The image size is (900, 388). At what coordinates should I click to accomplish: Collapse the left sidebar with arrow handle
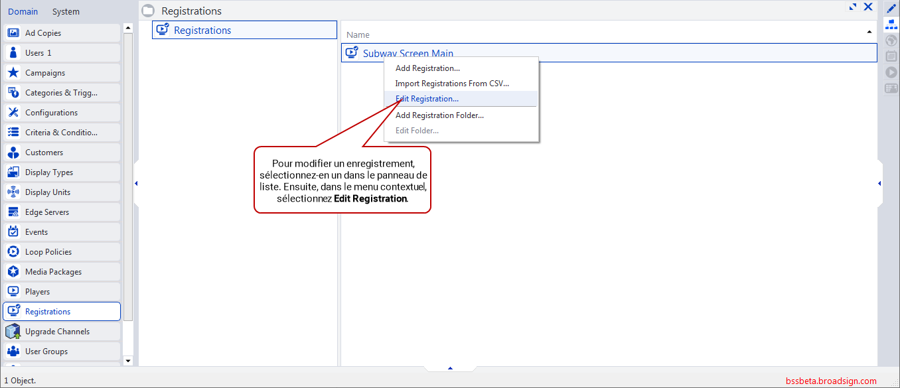(136, 183)
